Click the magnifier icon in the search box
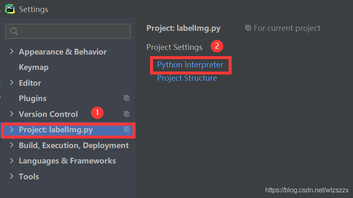 14,31
